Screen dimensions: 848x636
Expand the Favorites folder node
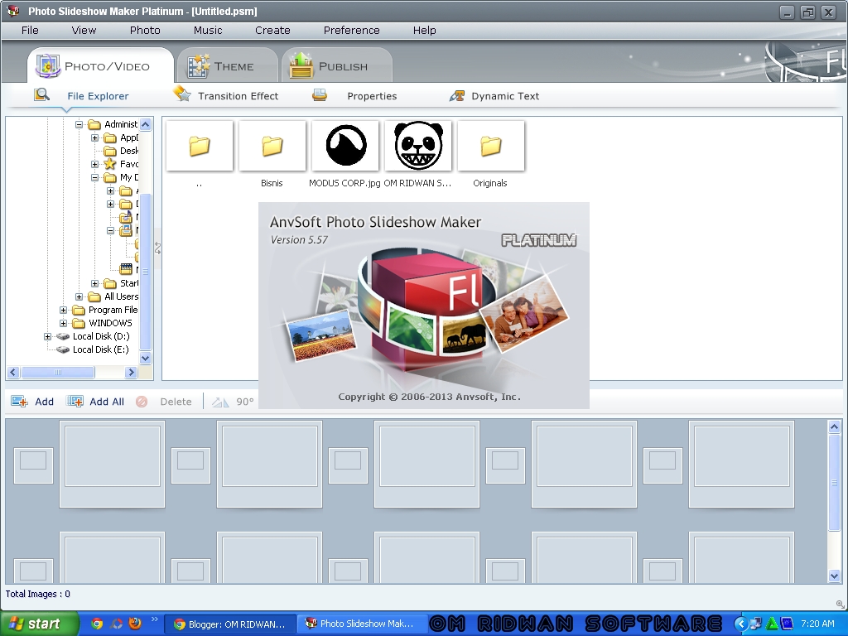pyautogui.click(x=94, y=164)
